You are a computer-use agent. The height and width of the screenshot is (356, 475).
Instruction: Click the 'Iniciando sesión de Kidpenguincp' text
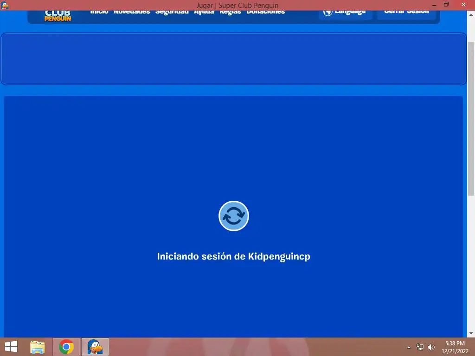(234, 256)
